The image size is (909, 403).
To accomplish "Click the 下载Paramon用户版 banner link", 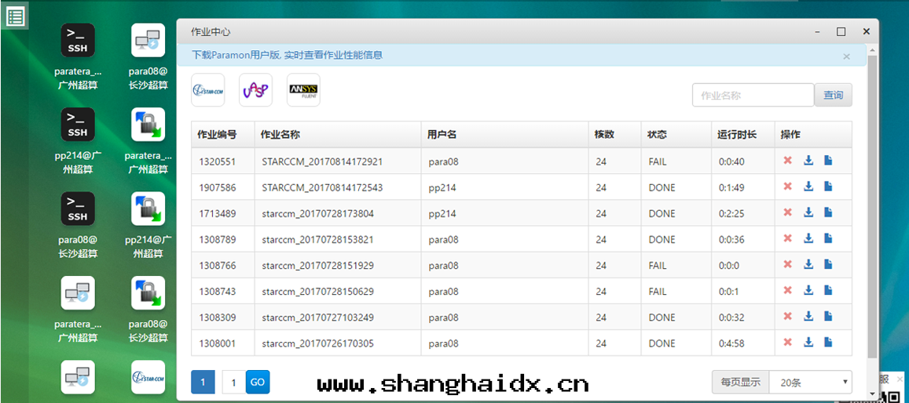I will [x=287, y=55].
